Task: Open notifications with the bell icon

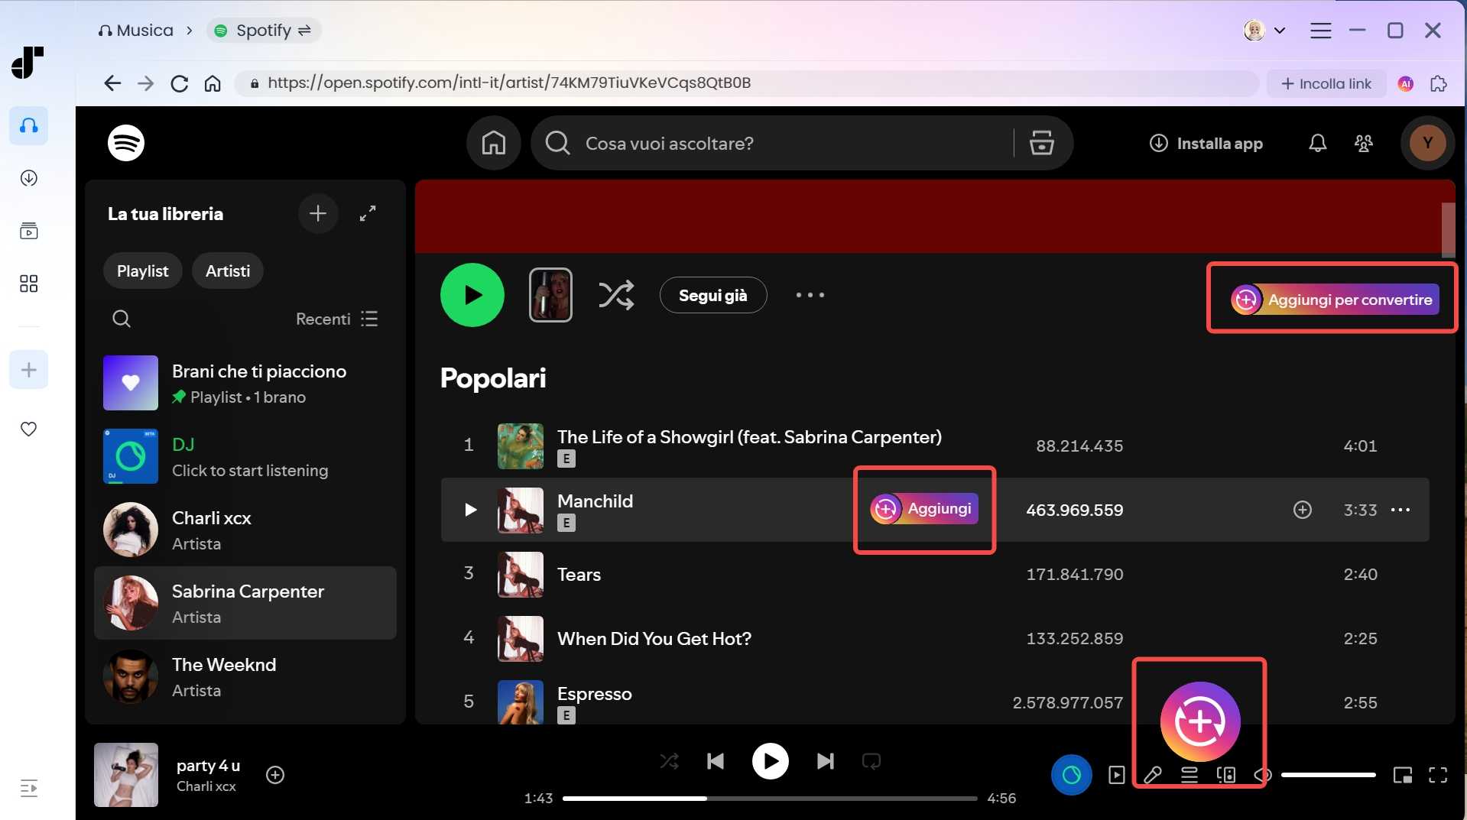Action: coord(1316,143)
